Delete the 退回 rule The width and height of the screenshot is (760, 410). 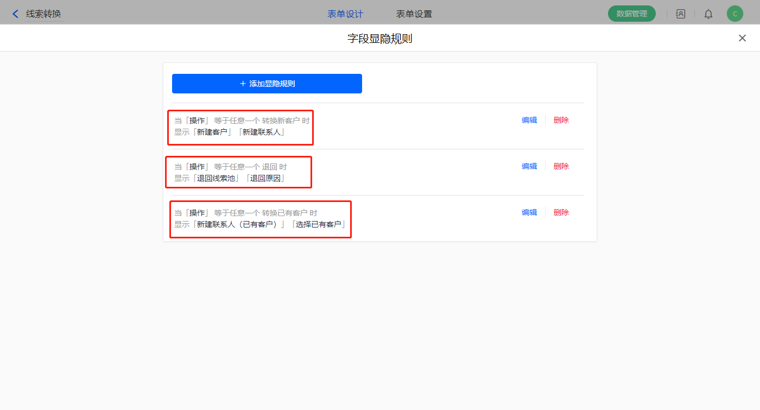(561, 166)
